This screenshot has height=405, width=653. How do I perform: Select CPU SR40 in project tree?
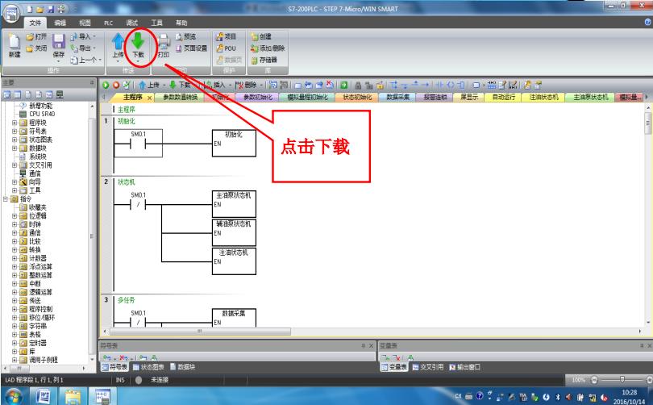42,114
